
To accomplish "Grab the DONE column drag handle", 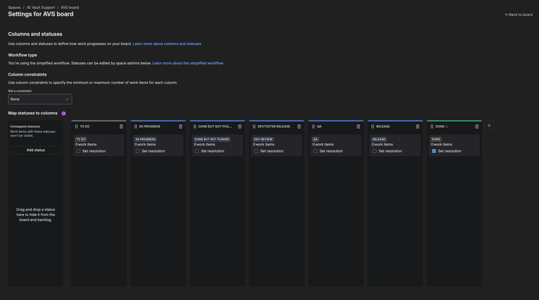I will pyautogui.click(x=432, y=126).
